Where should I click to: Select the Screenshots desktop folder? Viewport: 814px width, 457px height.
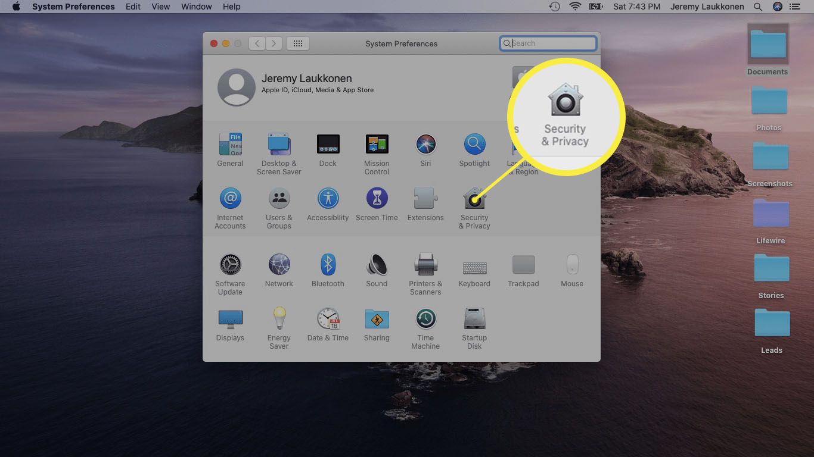pos(770,164)
